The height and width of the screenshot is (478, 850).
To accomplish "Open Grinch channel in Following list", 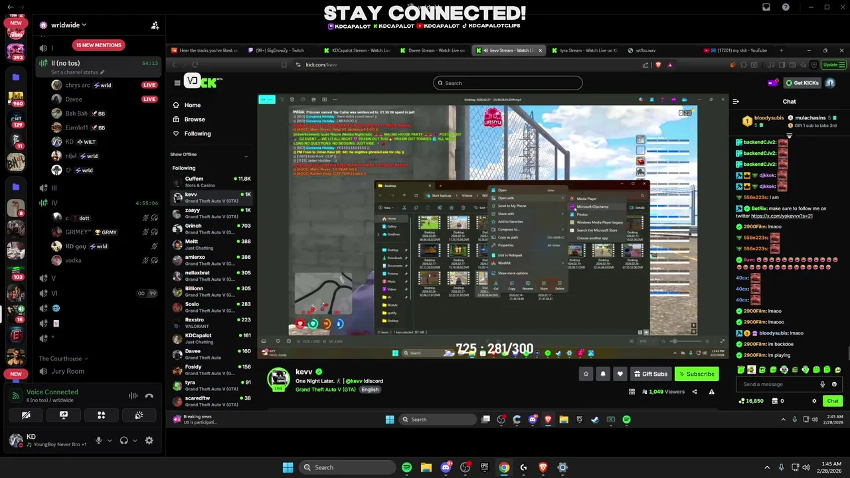I will point(211,229).
